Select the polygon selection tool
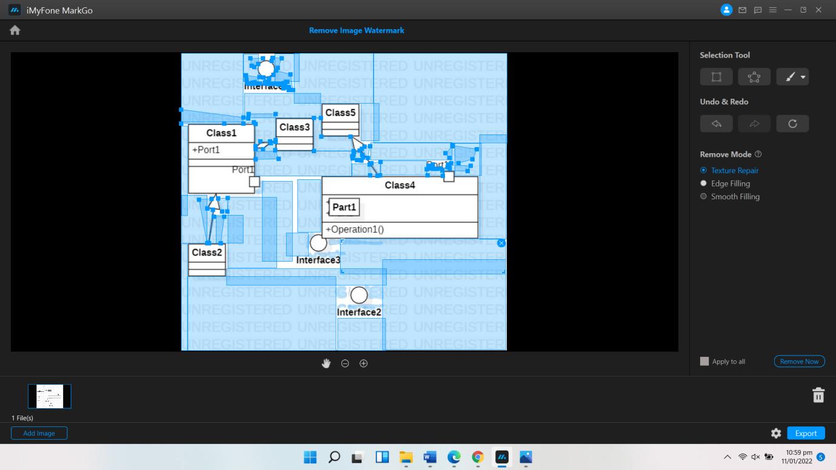The image size is (836, 470). 754,77
